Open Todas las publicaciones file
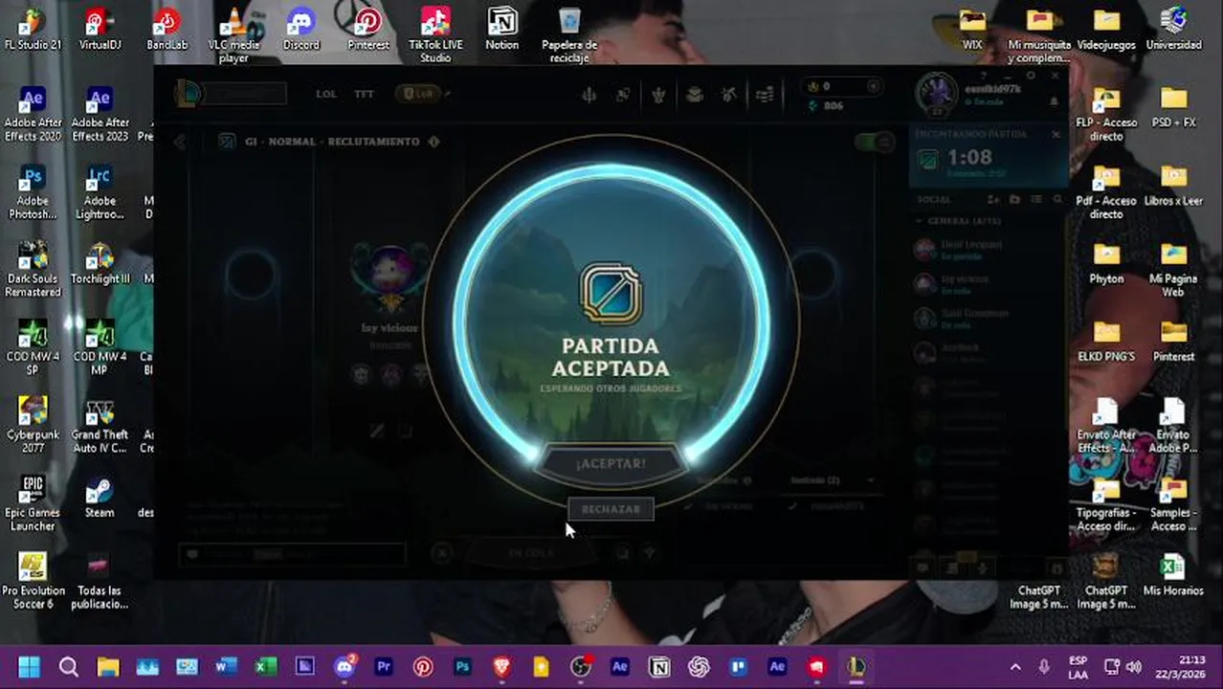The image size is (1223, 689). coord(100,582)
